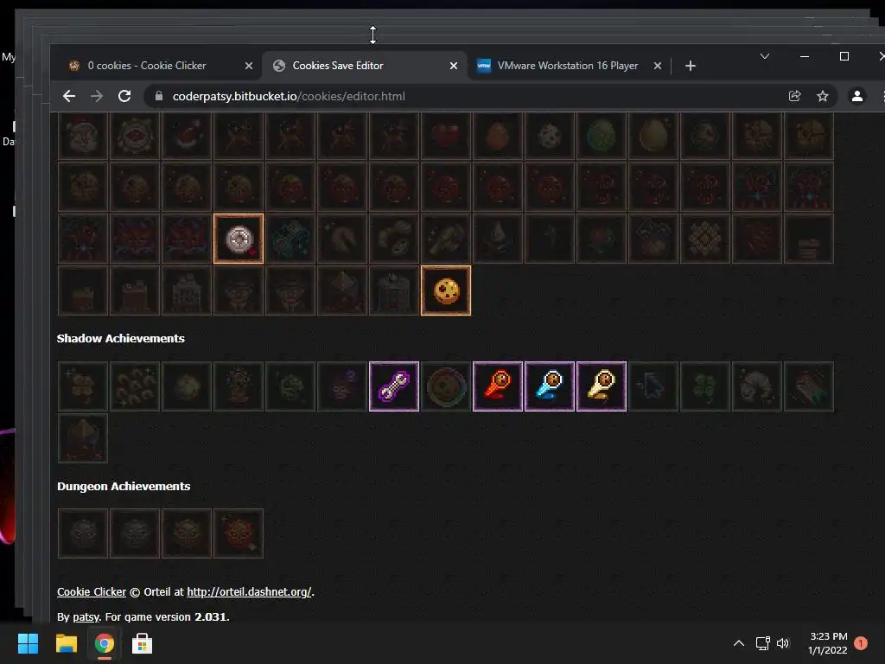The width and height of the screenshot is (885, 664).
Task: Open File Explorer from the taskbar
Action: 66,643
